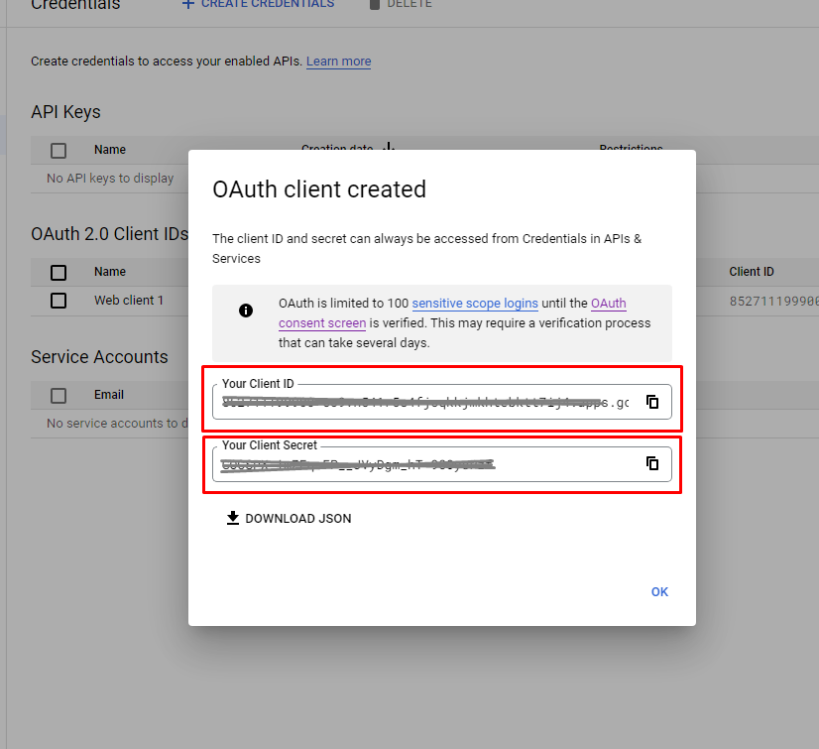Click inside the Your Client Secret field

tap(426, 462)
